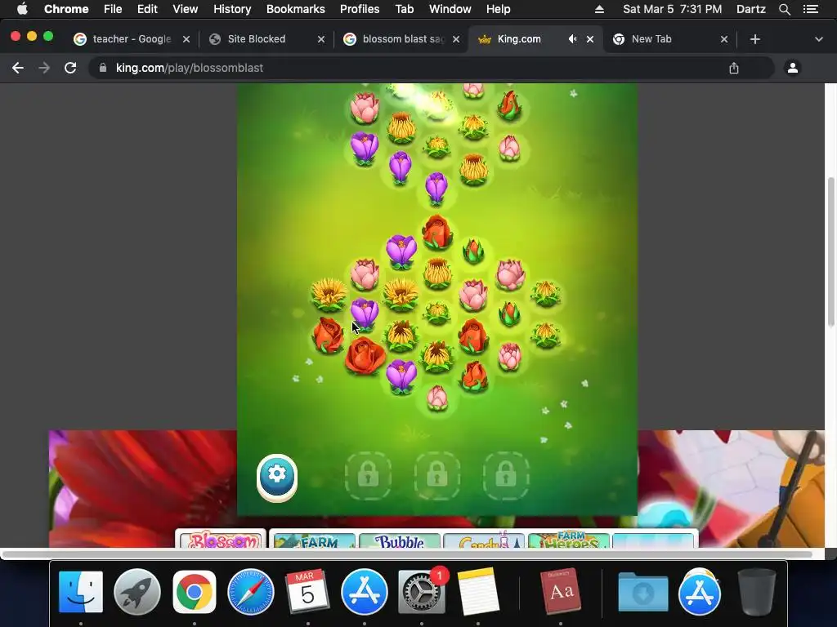Open the Candy game thumbnail
Screen dimensions: 837x627
(x=484, y=540)
